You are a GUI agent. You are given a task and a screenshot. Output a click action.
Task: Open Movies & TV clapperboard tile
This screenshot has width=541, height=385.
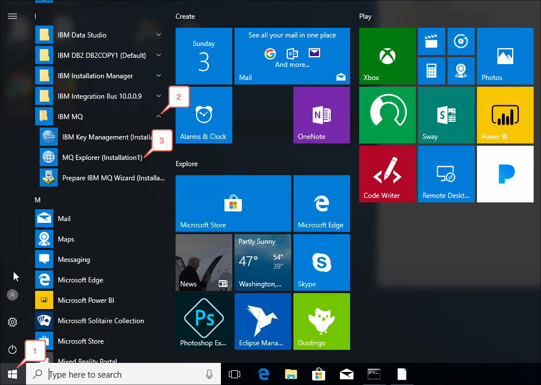pyautogui.click(x=431, y=41)
